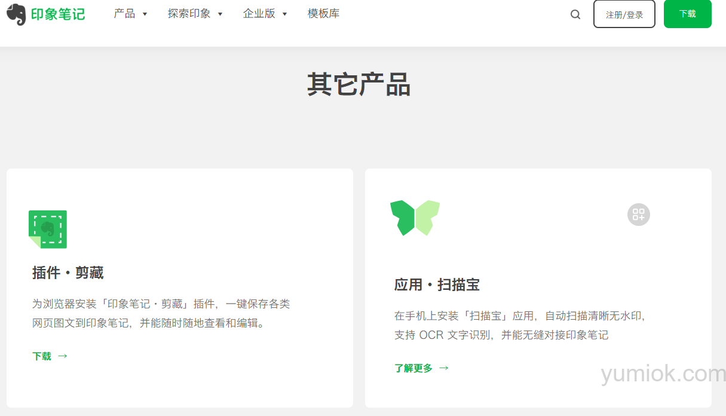The width and height of the screenshot is (726, 416).
Task: Click the 剪藏 web clipper icon
Action: [48, 230]
